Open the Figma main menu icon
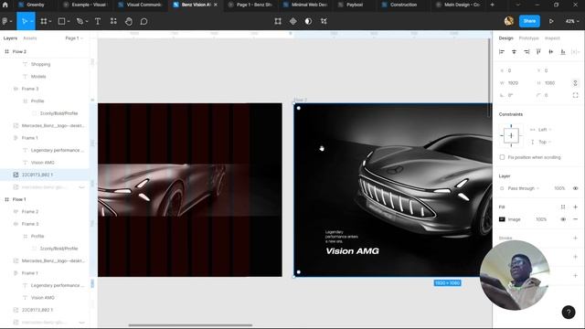585x329 pixels. click(5, 21)
